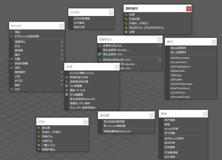The image size is (222, 160).
Task: Click the 曲线收集器 icon
Action: pyautogui.click(x=11, y=63)
